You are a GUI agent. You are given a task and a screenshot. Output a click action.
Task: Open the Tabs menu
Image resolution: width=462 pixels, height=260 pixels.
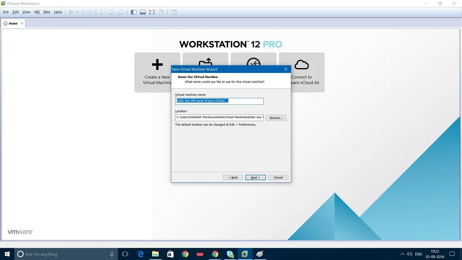pyautogui.click(x=47, y=12)
